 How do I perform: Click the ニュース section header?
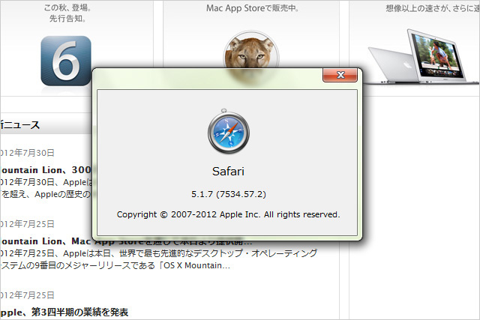pyautogui.click(x=20, y=125)
